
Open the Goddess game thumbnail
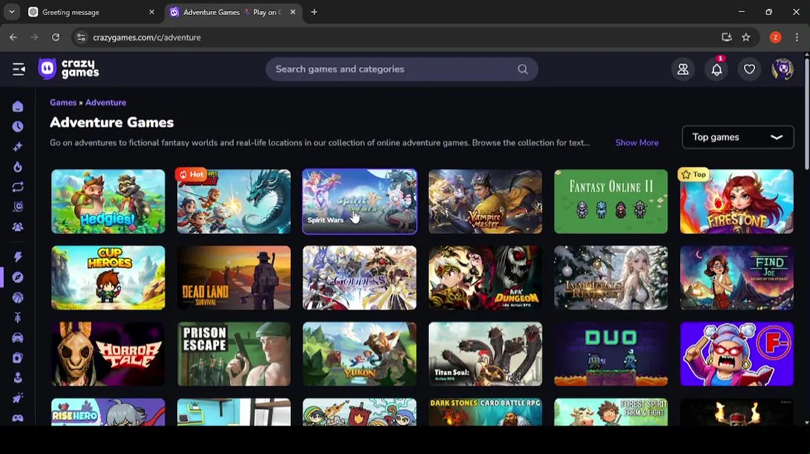coord(360,277)
